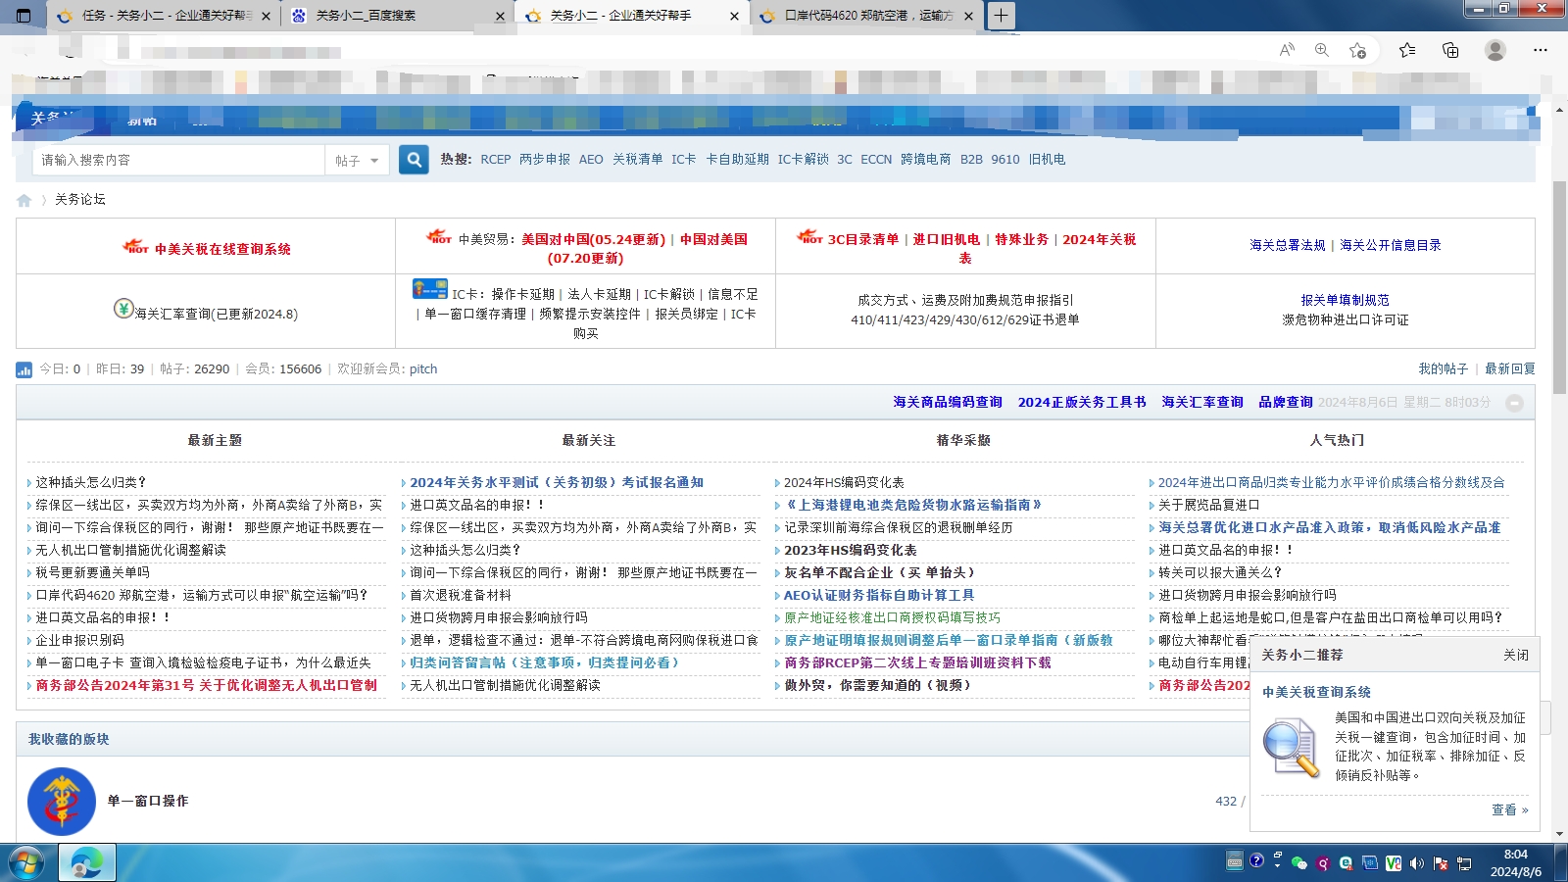
Task: Open the 我的帖子 link
Action: pos(1444,369)
